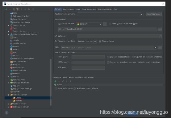
Task: Select Local under Tomcat Server
Action: (x=18, y=98)
